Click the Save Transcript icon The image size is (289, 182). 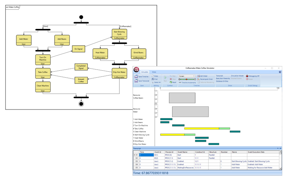(x=136, y=81)
